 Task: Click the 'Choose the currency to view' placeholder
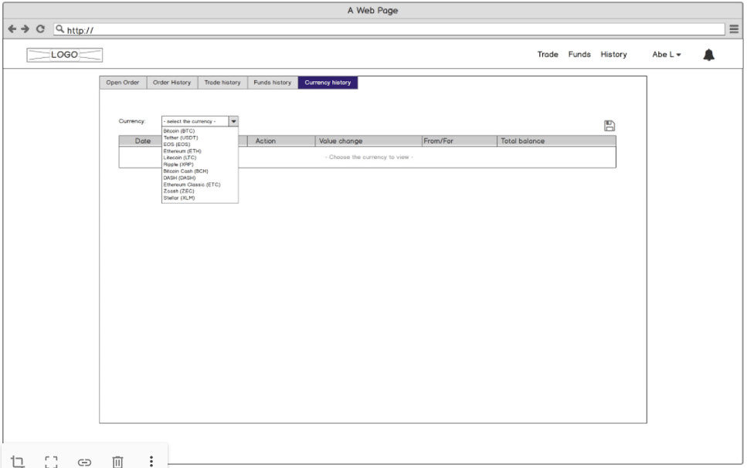pos(368,157)
